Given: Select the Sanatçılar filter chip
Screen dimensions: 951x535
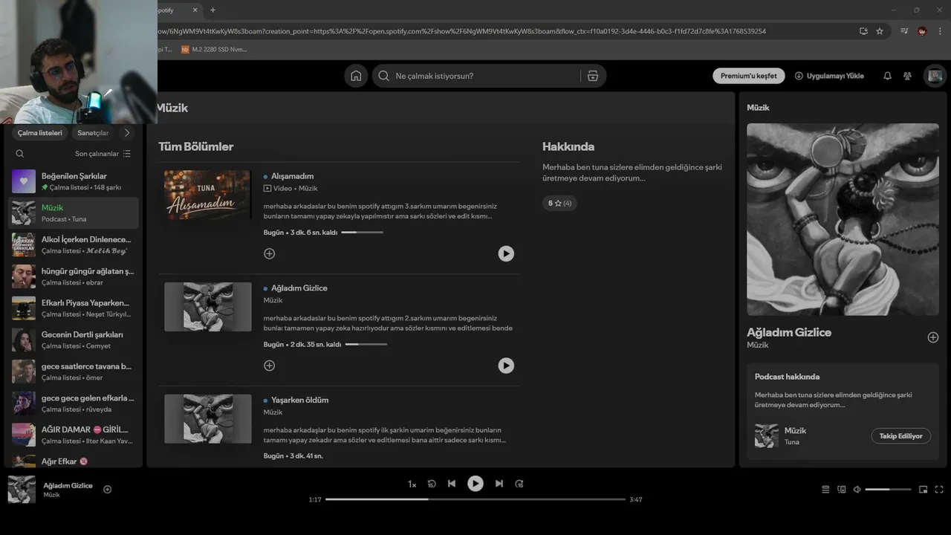Looking at the screenshot, I should tap(93, 133).
